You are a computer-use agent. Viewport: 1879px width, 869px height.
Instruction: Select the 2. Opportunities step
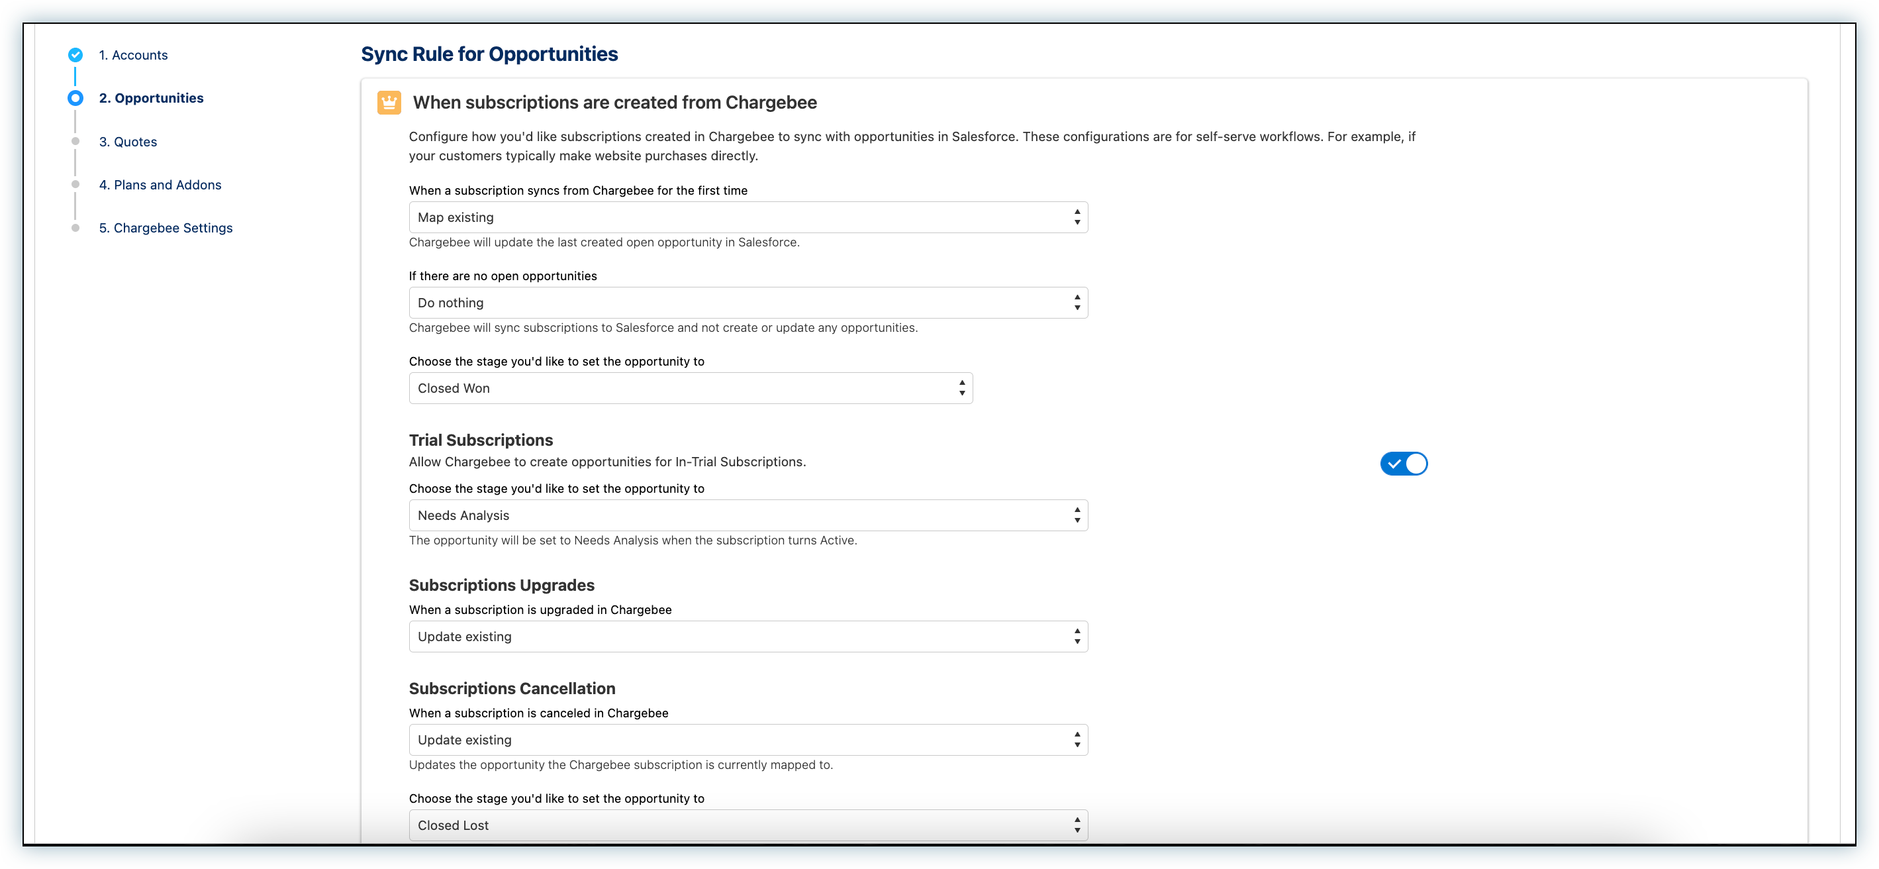(151, 98)
